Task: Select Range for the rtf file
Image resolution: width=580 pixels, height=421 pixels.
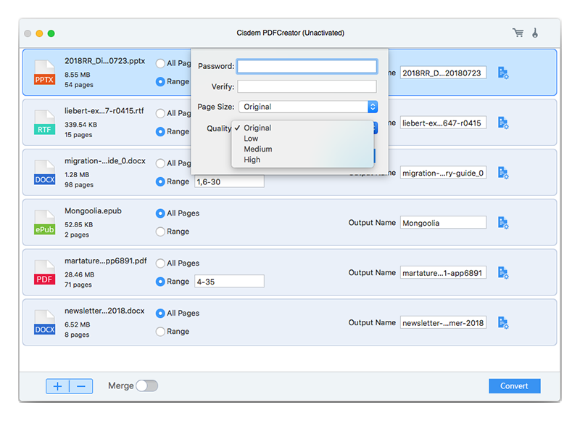Action: (x=160, y=131)
